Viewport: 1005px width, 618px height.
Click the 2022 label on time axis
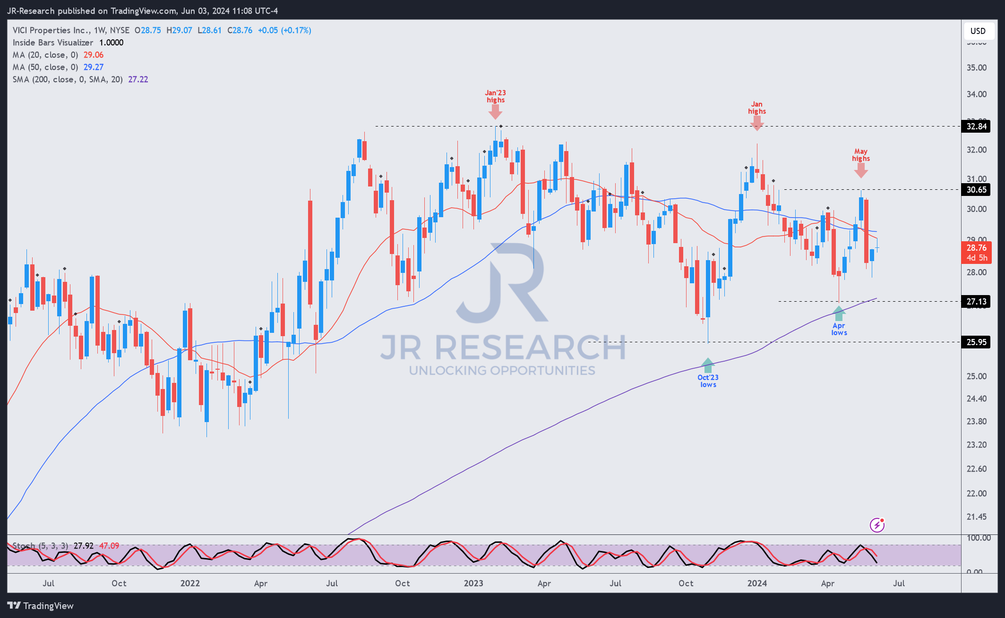[190, 583]
